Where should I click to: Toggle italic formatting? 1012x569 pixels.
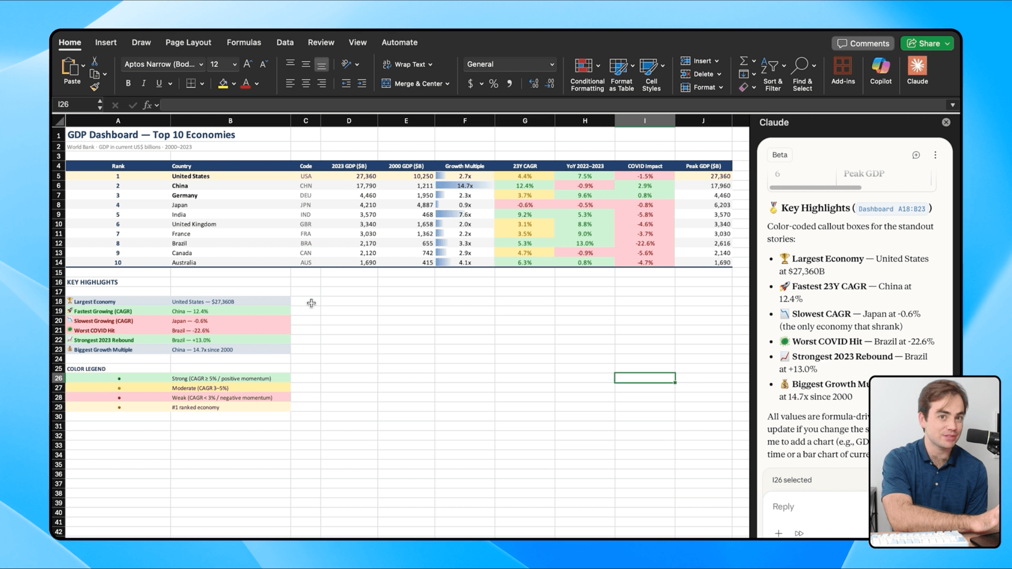(143, 83)
